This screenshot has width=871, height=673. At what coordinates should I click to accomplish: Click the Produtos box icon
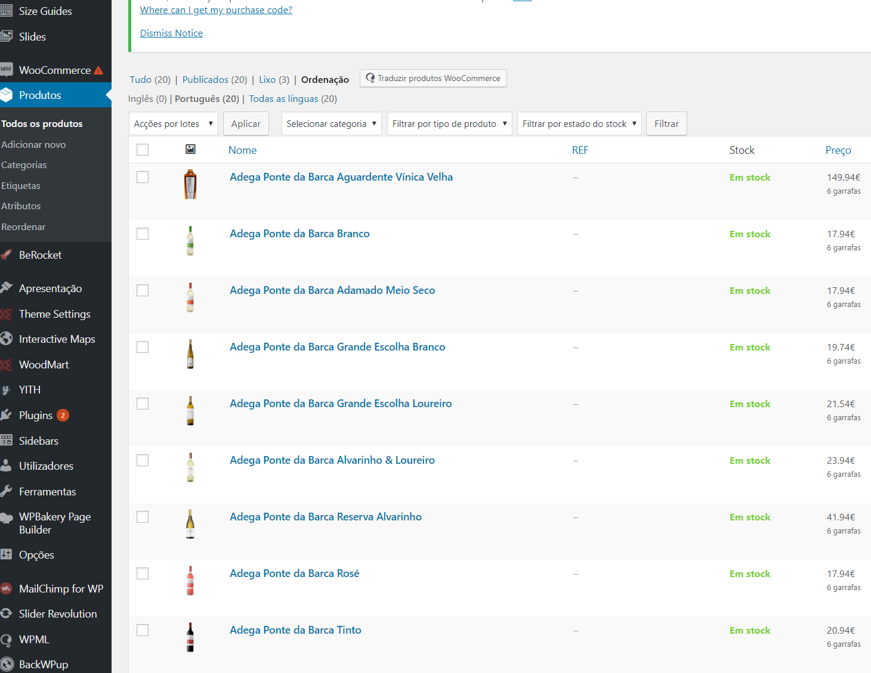click(x=7, y=95)
